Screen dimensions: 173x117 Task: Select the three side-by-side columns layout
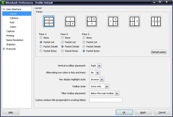(156, 21)
